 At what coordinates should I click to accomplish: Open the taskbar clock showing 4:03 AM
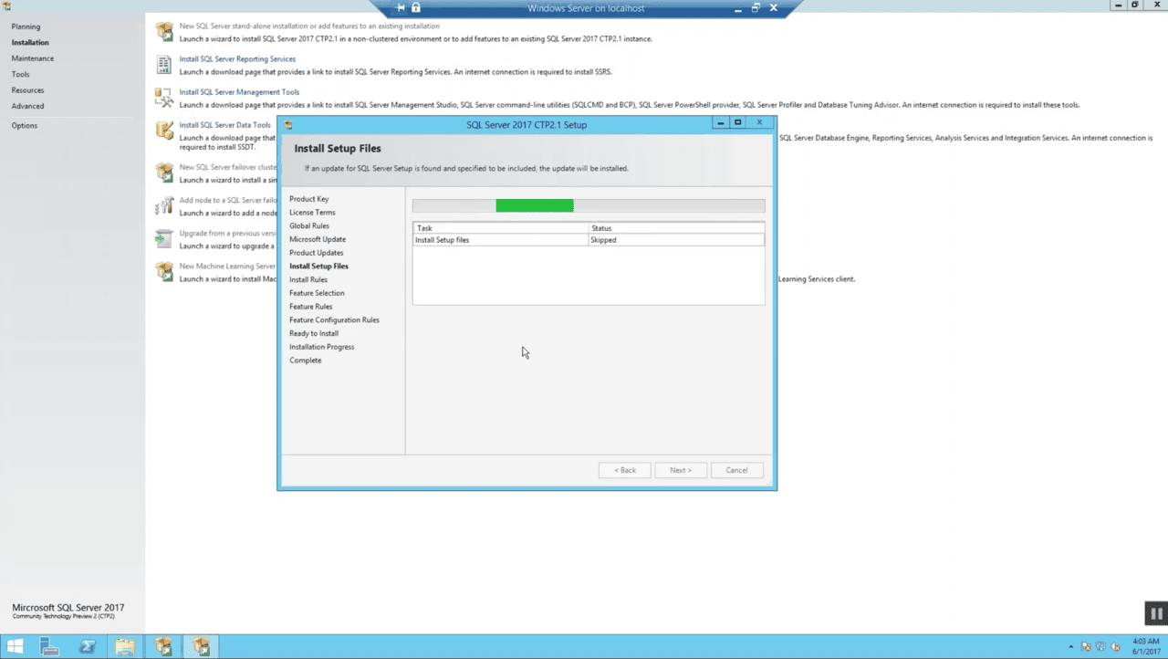(1145, 647)
